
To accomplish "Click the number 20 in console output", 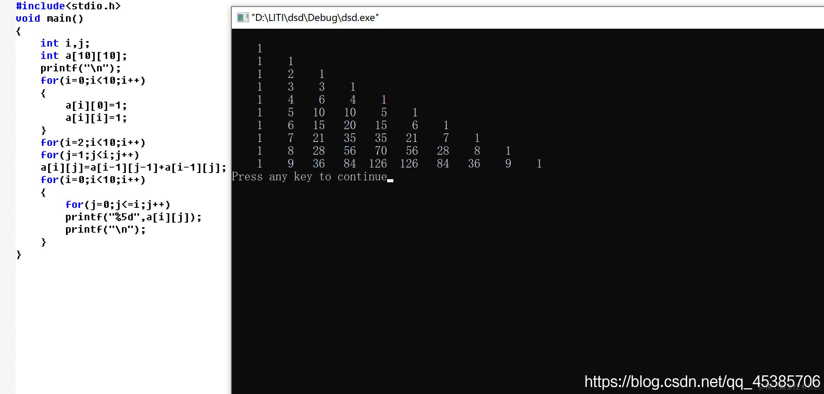I will [x=350, y=125].
